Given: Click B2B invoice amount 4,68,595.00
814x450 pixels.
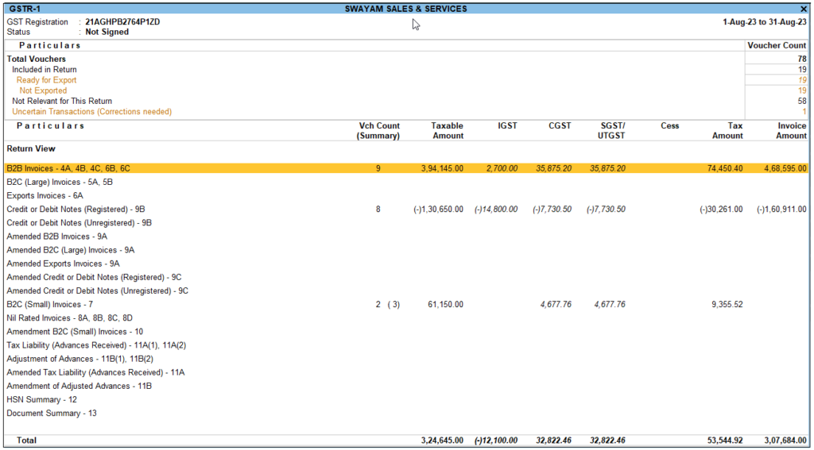Looking at the screenshot, I should 785,168.
